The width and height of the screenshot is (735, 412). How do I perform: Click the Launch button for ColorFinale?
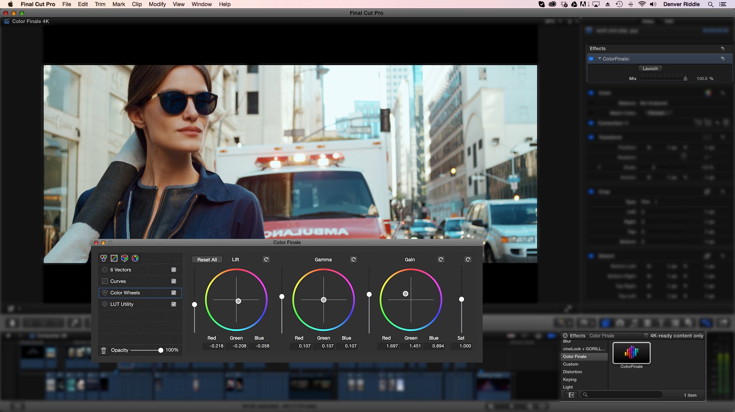click(x=650, y=69)
